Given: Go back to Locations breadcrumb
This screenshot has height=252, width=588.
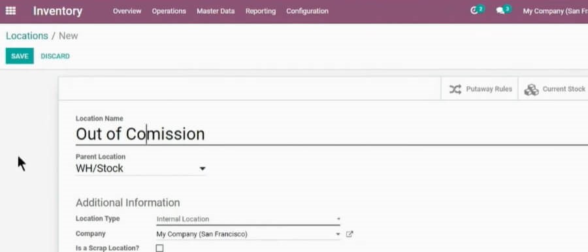Looking at the screenshot, I should click(x=27, y=36).
